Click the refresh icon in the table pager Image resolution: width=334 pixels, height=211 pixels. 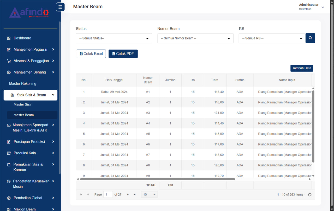310,195
